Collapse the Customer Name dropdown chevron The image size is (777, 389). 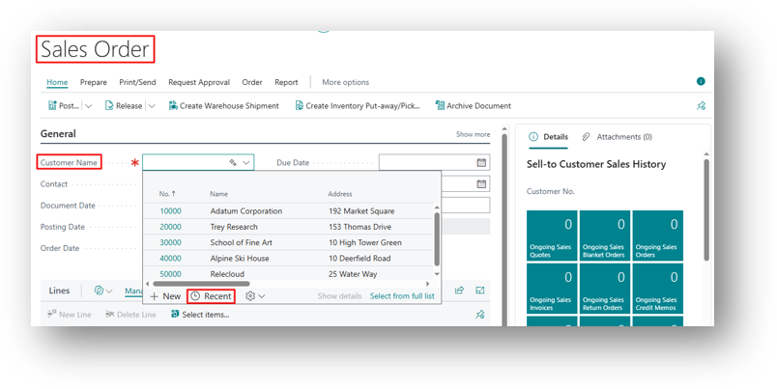(246, 162)
